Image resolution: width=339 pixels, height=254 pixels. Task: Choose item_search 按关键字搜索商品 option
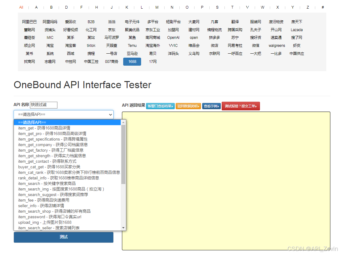[x=67, y=183]
